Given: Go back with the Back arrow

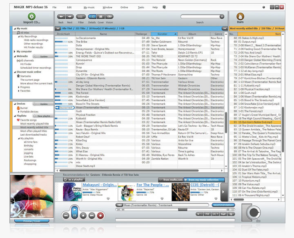Looking at the screenshot, I should (61, 17).
